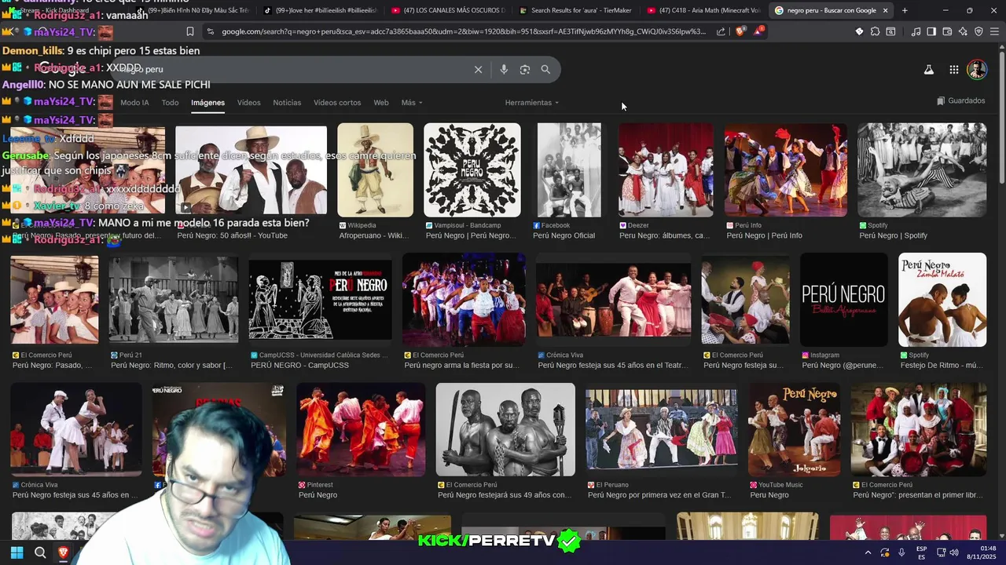Click the magnifier search submit icon
1006x565 pixels.
545,69
